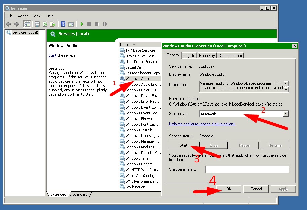
Task: Select Windows Font Cac... row
Action: [142, 124]
